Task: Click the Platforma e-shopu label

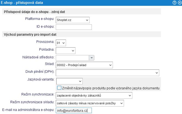Action: [40, 19]
